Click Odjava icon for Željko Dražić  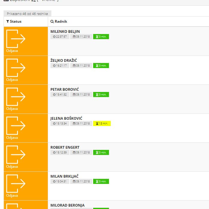click(16, 68)
